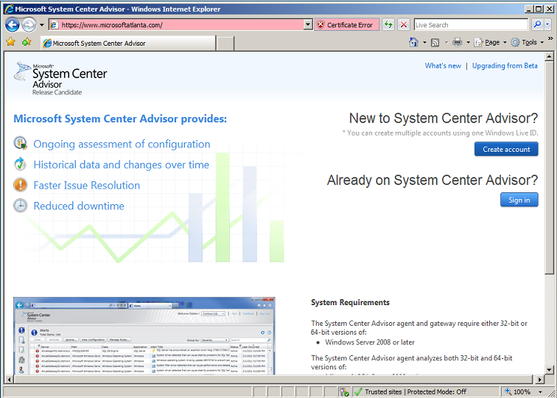Click the Historical data refresh-check icon
This screenshot has height=398, width=557.
coord(20,164)
